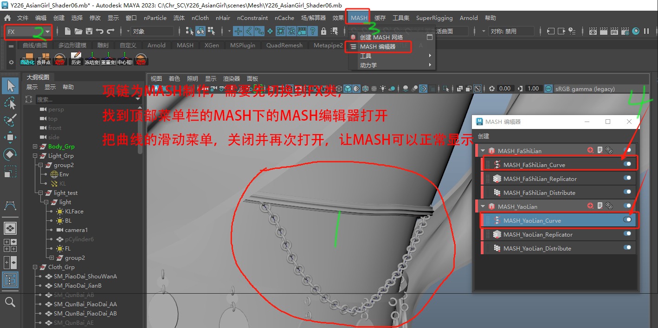The image size is (658, 328).
Task: Select the Lasso tool in toolbox
Action: click(x=10, y=103)
